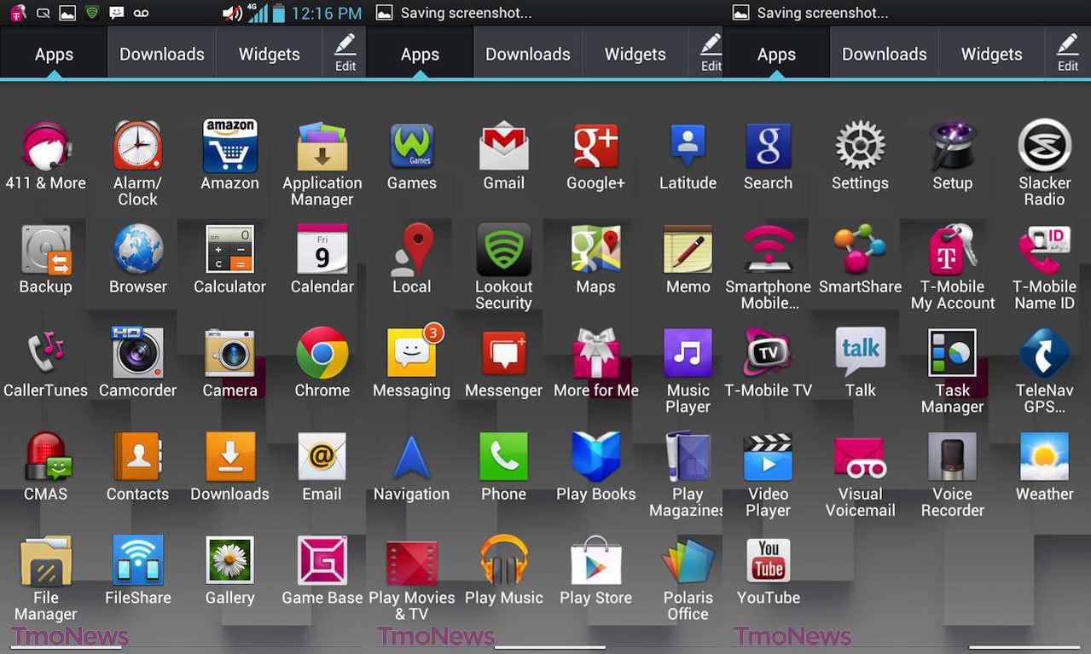Viewport: 1091px width, 654px height.
Task: Tap the Calculator app icon
Action: (x=229, y=251)
